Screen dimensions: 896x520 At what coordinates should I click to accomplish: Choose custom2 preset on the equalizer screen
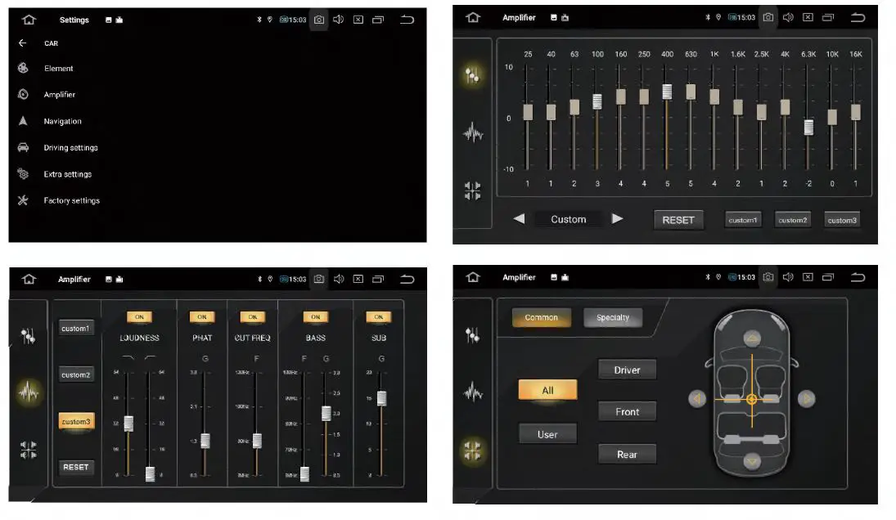click(x=793, y=220)
